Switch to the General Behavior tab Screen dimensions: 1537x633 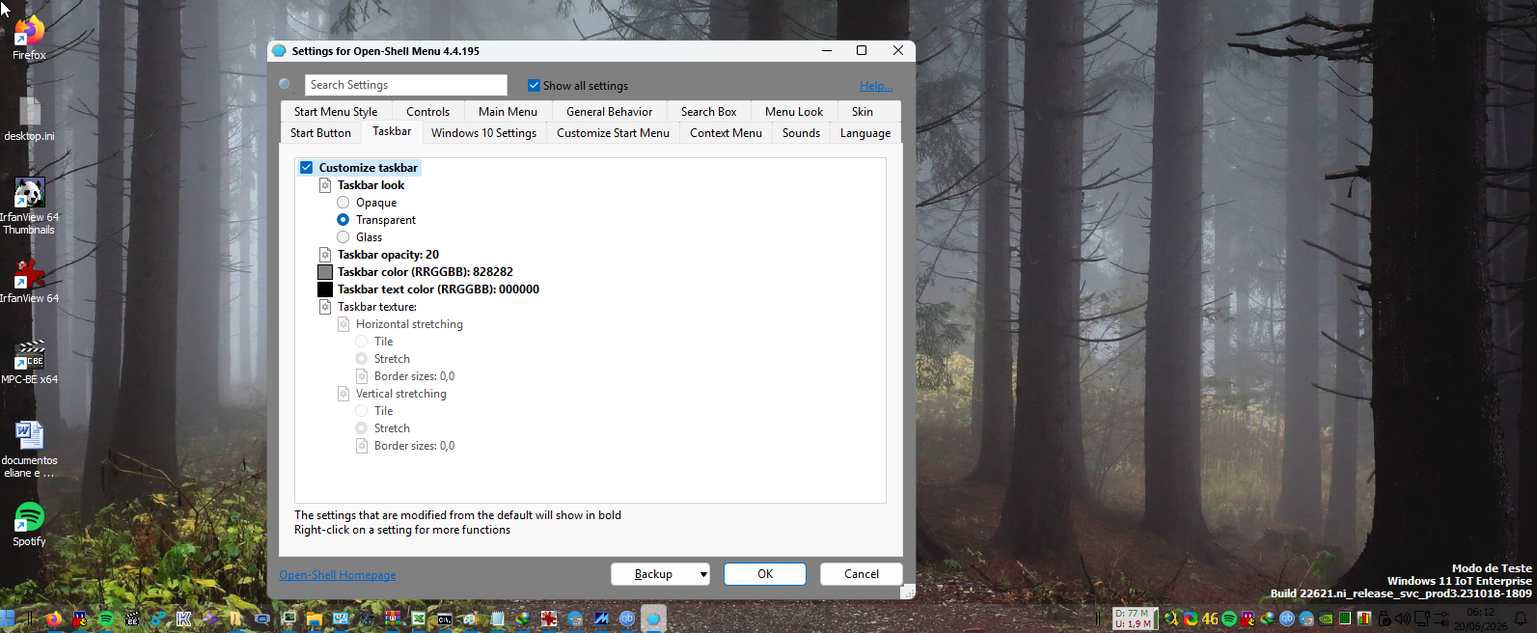(x=609, y=112)
